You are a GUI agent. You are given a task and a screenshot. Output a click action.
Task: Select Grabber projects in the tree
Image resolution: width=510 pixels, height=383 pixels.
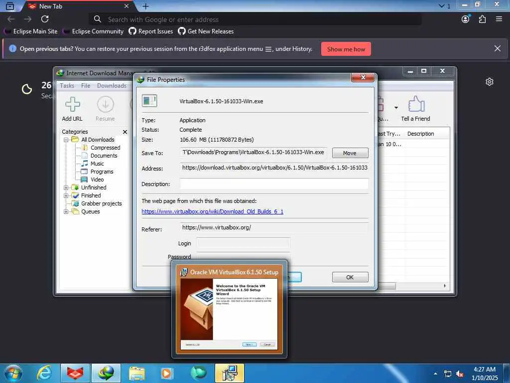point(101,203)
